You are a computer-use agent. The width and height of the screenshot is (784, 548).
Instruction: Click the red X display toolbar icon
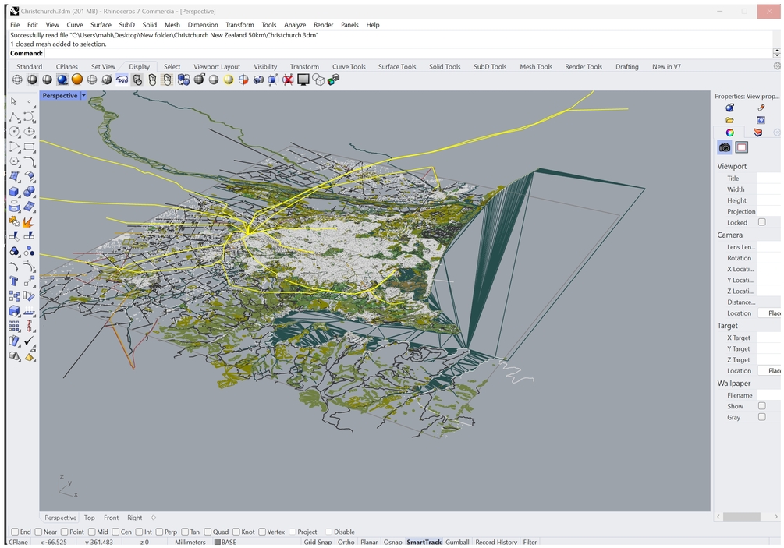[x=288, y=80]
